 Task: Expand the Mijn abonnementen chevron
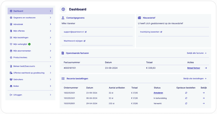coord(50,51)
